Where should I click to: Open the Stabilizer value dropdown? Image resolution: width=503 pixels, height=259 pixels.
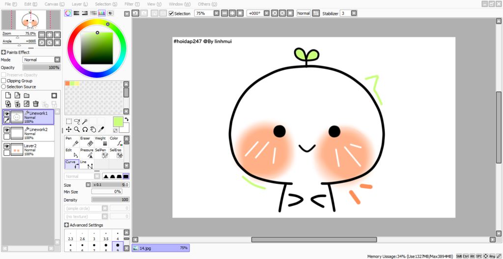354,13
